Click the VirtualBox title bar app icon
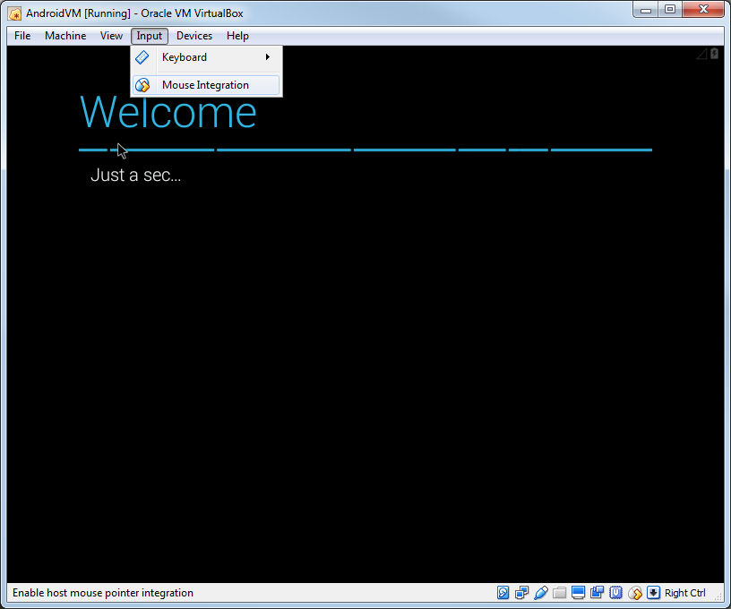This screenshot has width=731, height=609. tap(15, 13)
